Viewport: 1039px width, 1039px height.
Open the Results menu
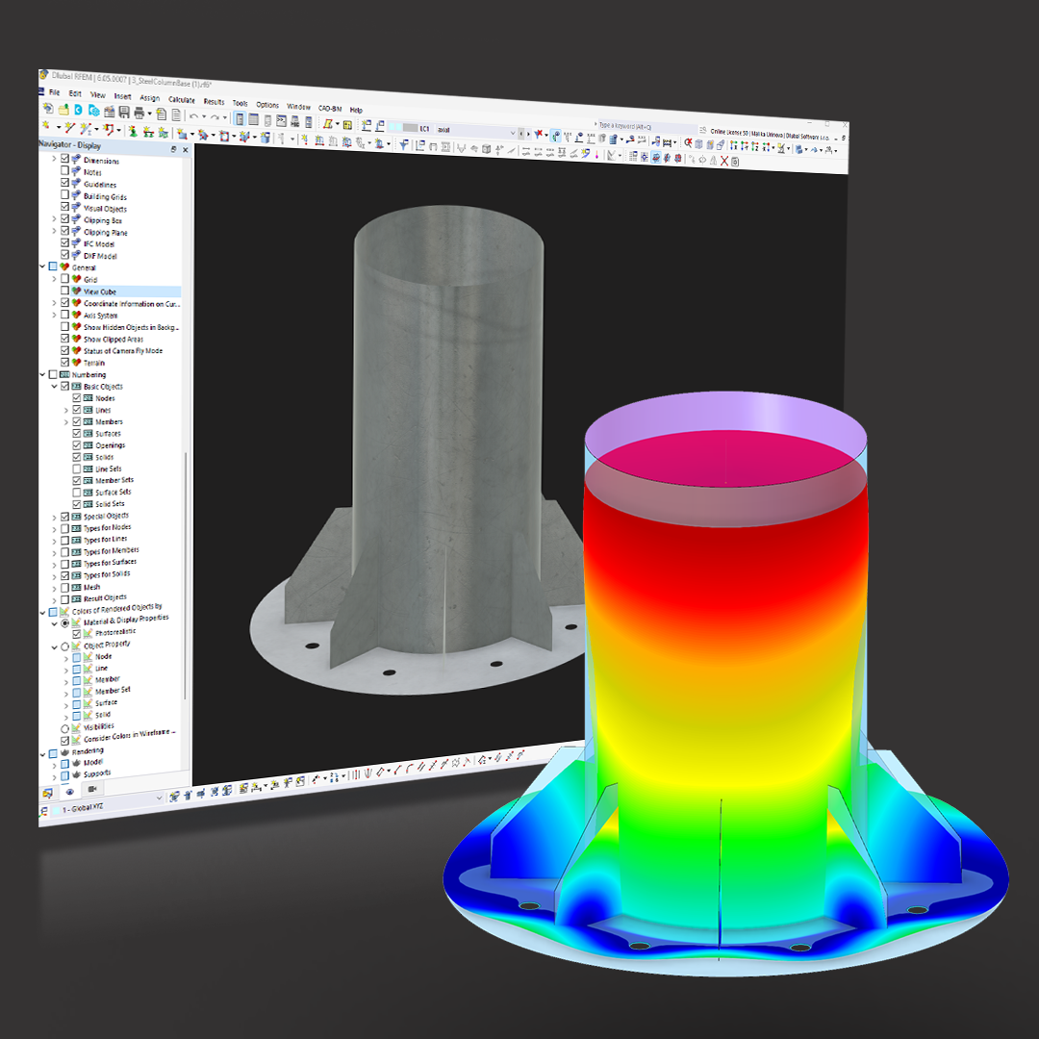click(x=214, y=101)
